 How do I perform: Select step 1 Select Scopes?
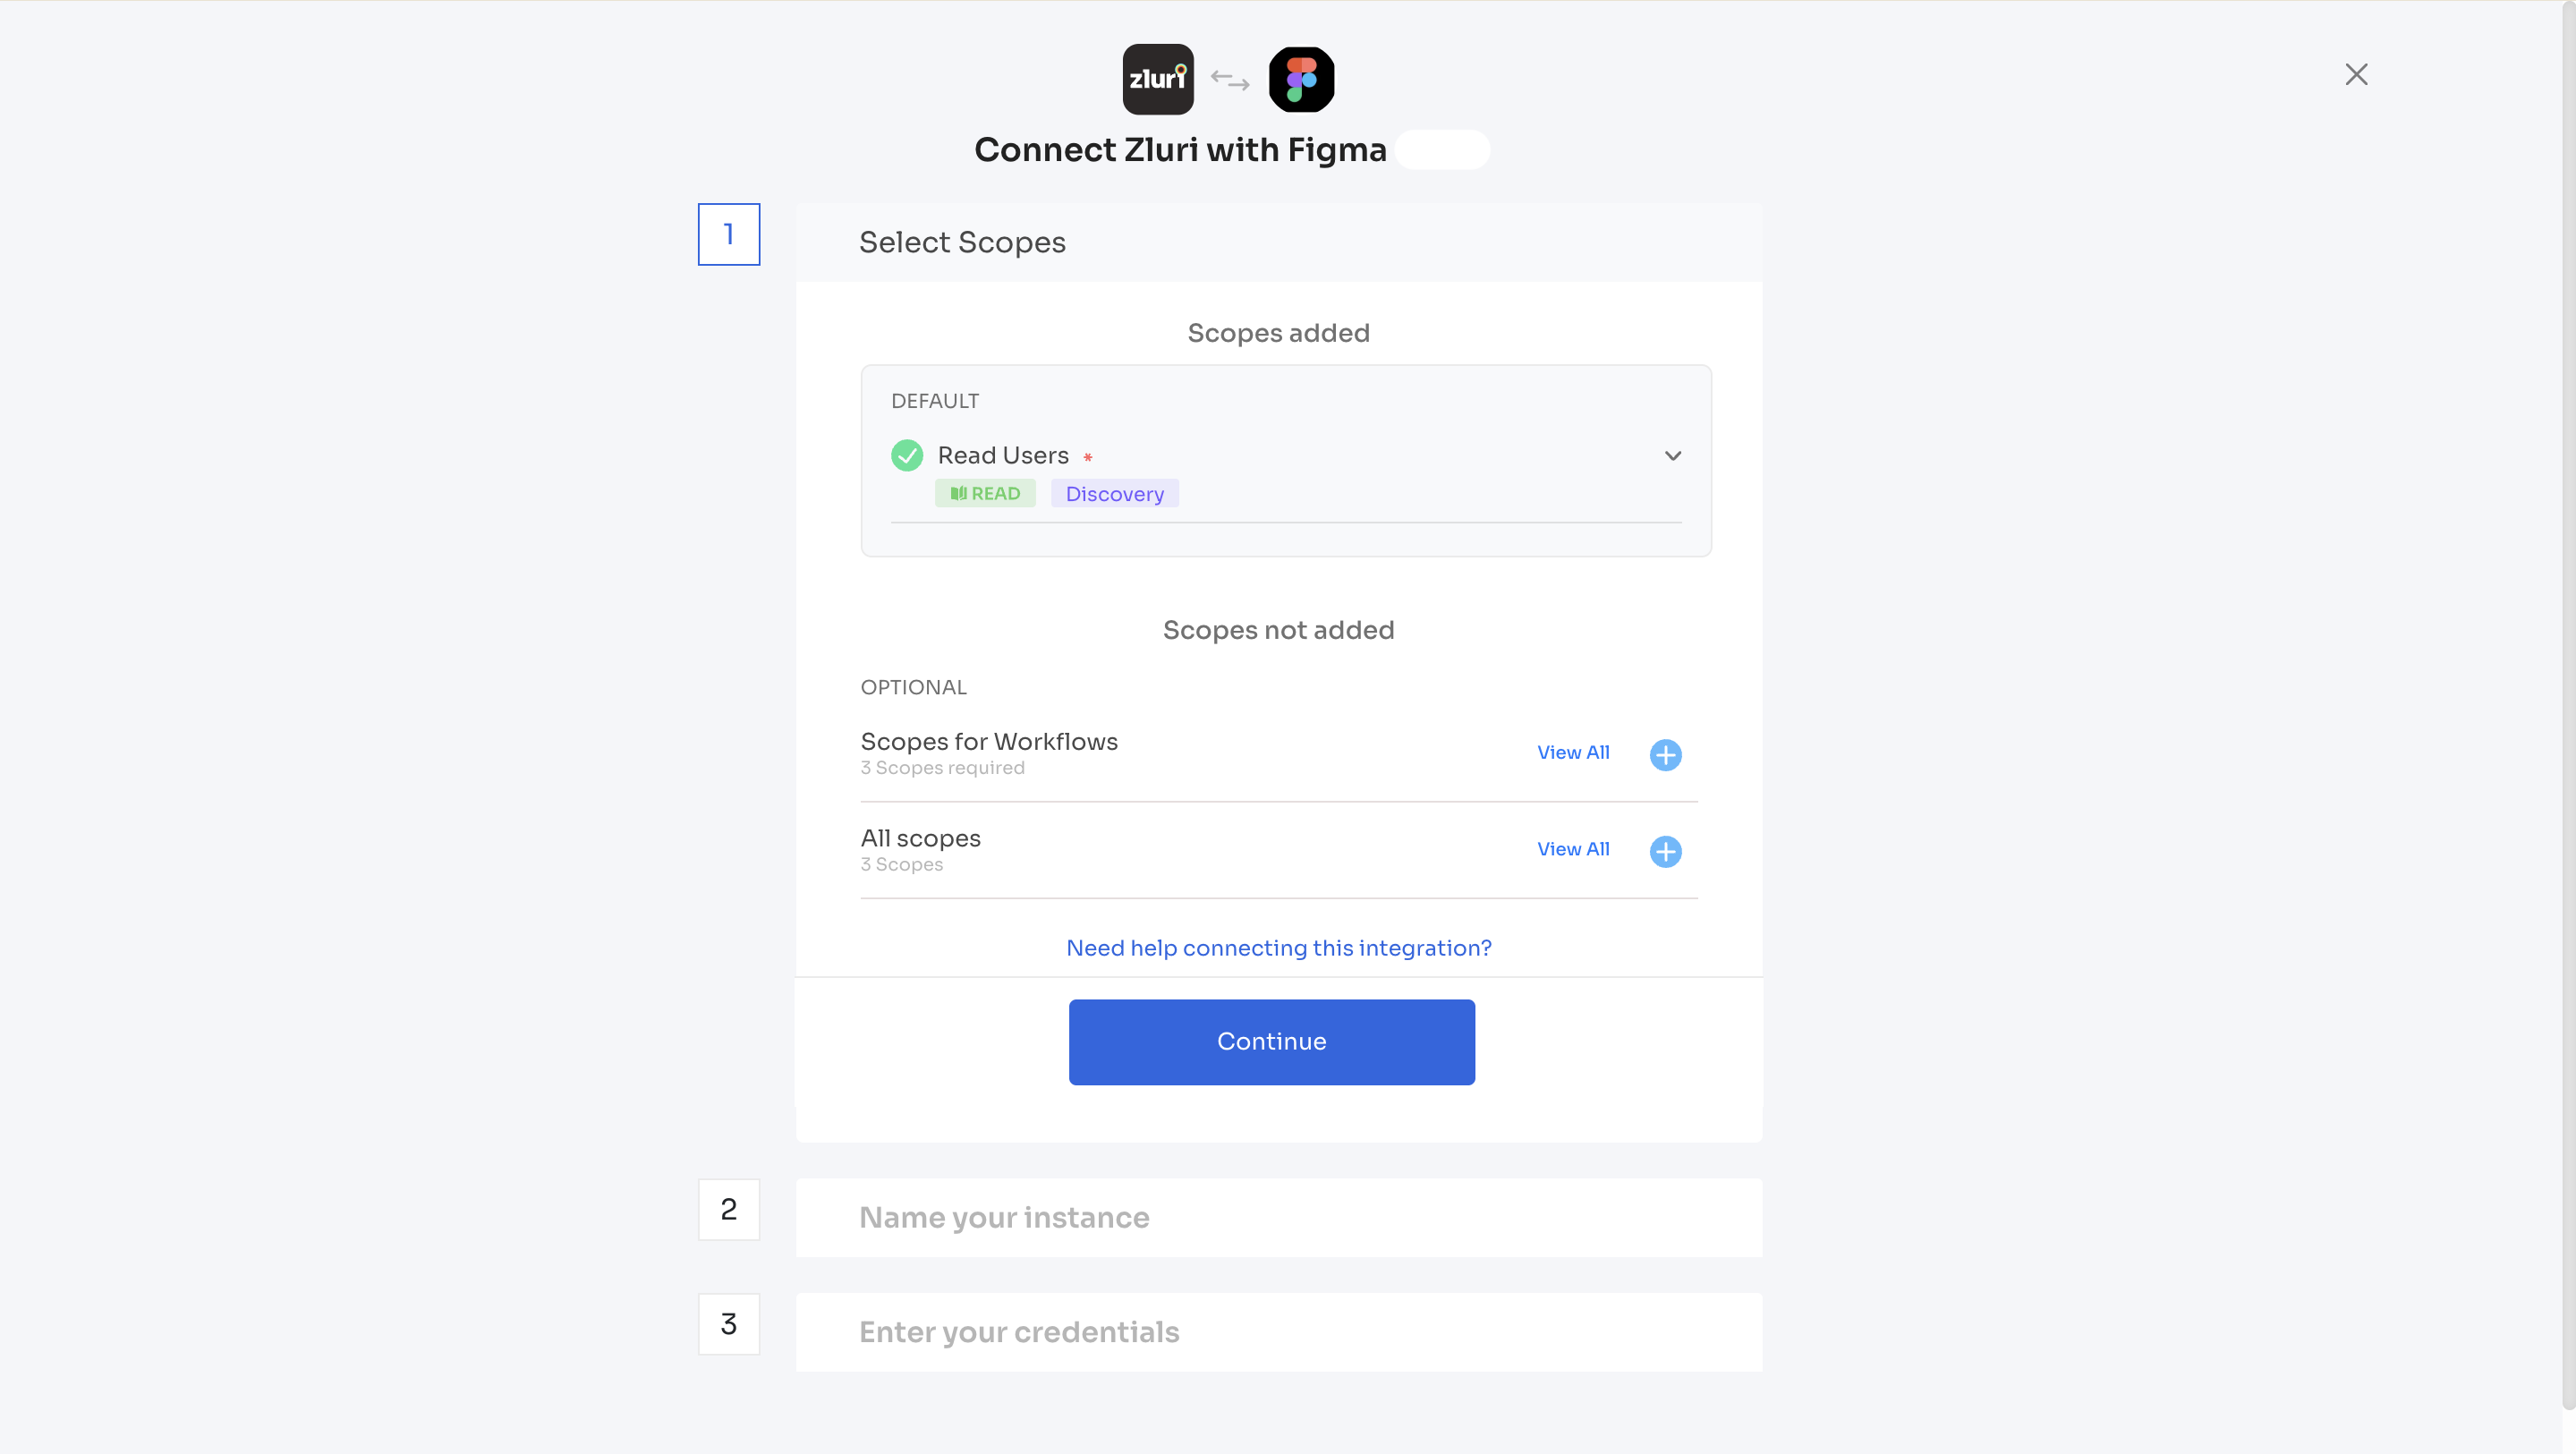[728, 234]
